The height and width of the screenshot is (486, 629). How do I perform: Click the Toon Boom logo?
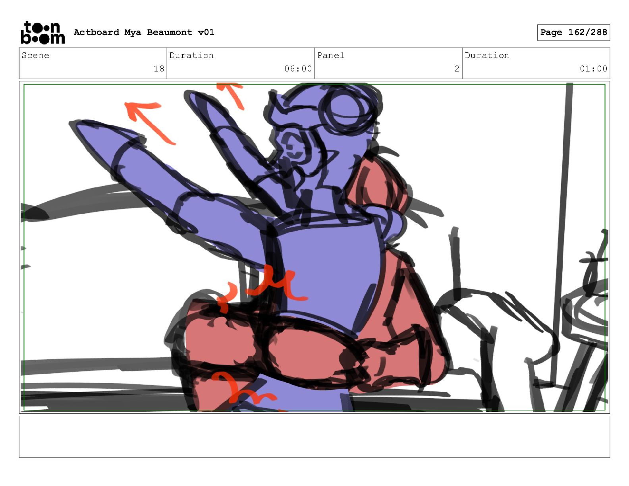pyautogui.click(x=42, y=32)
